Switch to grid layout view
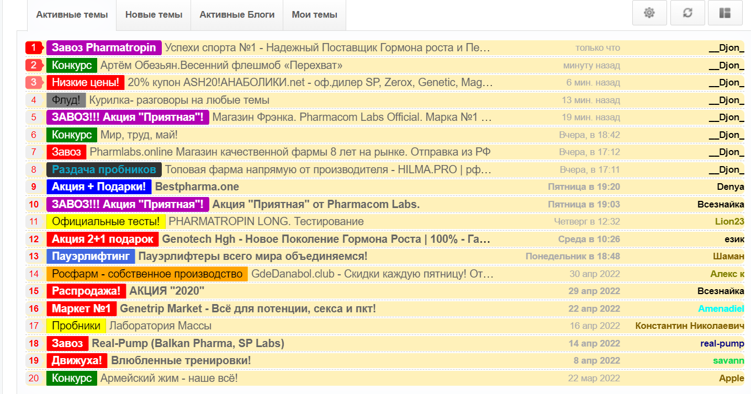The width and height of the screenshot is (751, 394). pos(725,13)
